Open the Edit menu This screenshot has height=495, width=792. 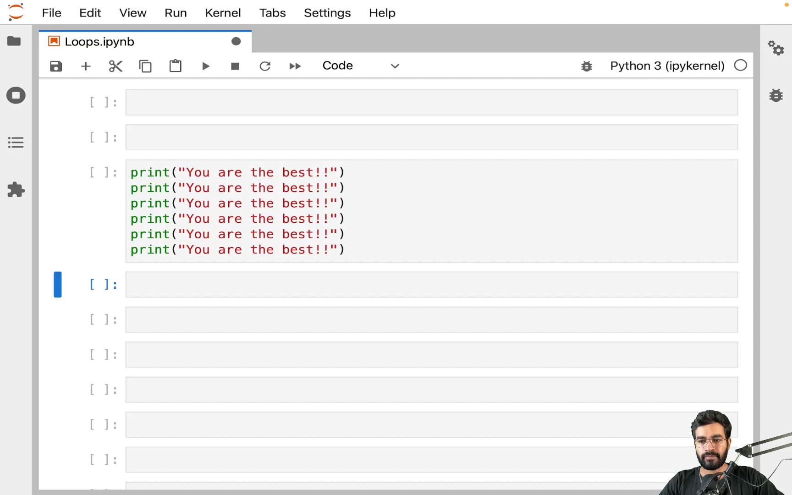click(90, 13)
